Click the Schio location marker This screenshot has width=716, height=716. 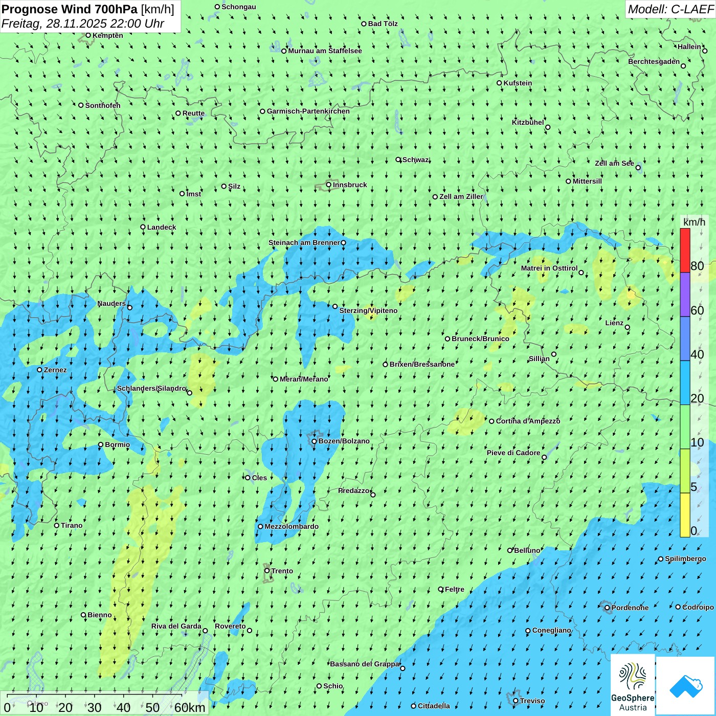tap(319, 686)
